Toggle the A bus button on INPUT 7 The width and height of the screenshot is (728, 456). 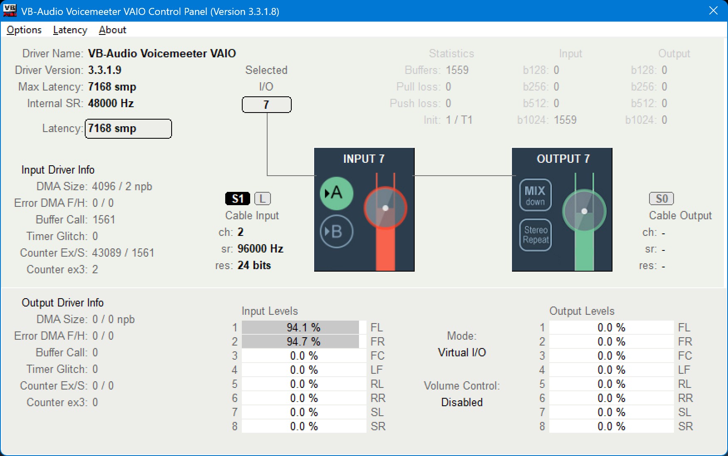pyautogui.click(x=337, y=193)
